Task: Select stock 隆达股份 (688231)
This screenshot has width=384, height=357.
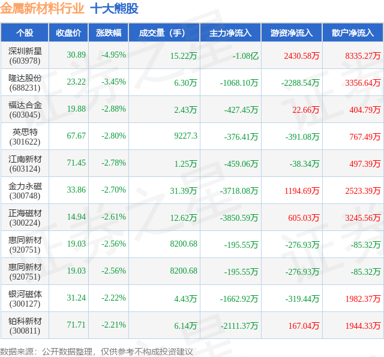Action: pos(25,83)
